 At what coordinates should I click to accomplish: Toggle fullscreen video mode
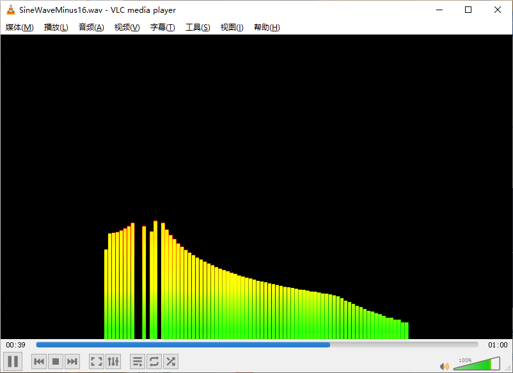(96, 361)
